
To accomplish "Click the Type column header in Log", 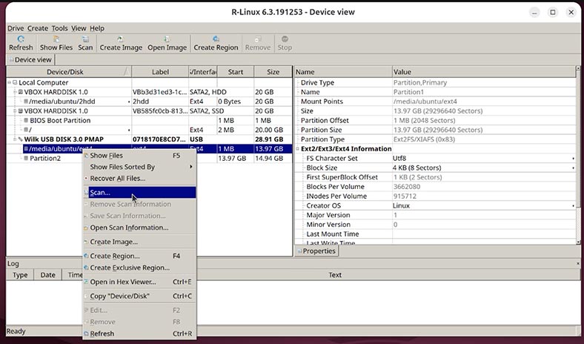I will coord(20,275).
